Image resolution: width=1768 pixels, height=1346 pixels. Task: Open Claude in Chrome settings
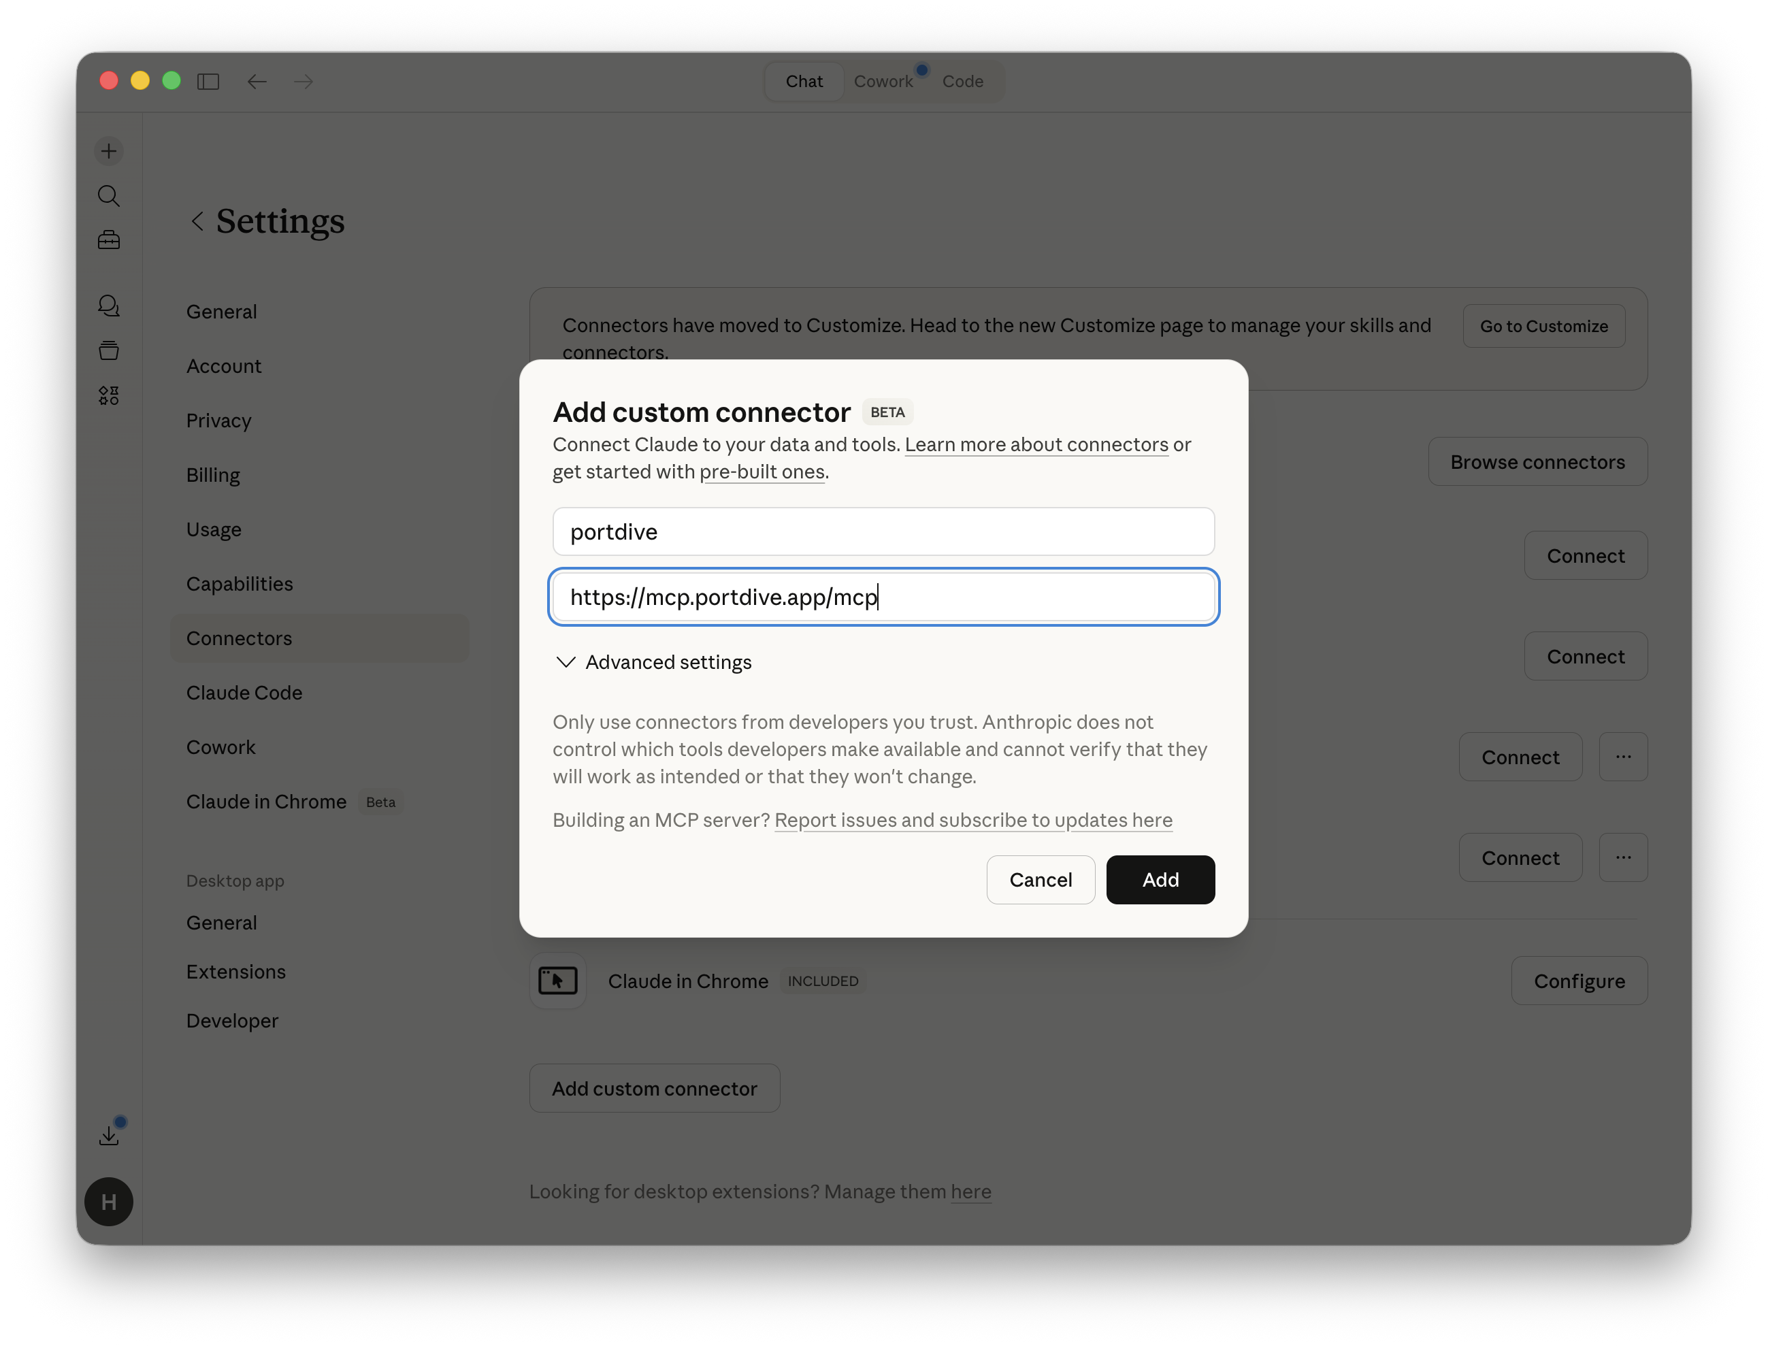(x=320, y=802)
